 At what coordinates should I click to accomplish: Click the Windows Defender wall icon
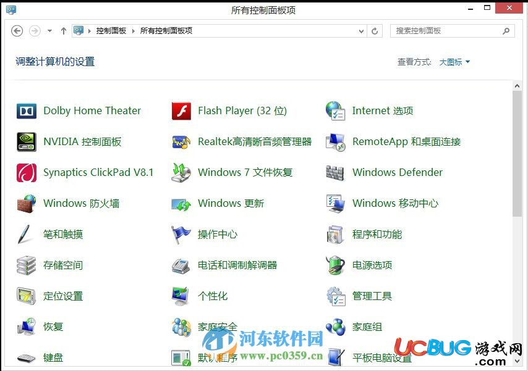[x=335, y=173]
